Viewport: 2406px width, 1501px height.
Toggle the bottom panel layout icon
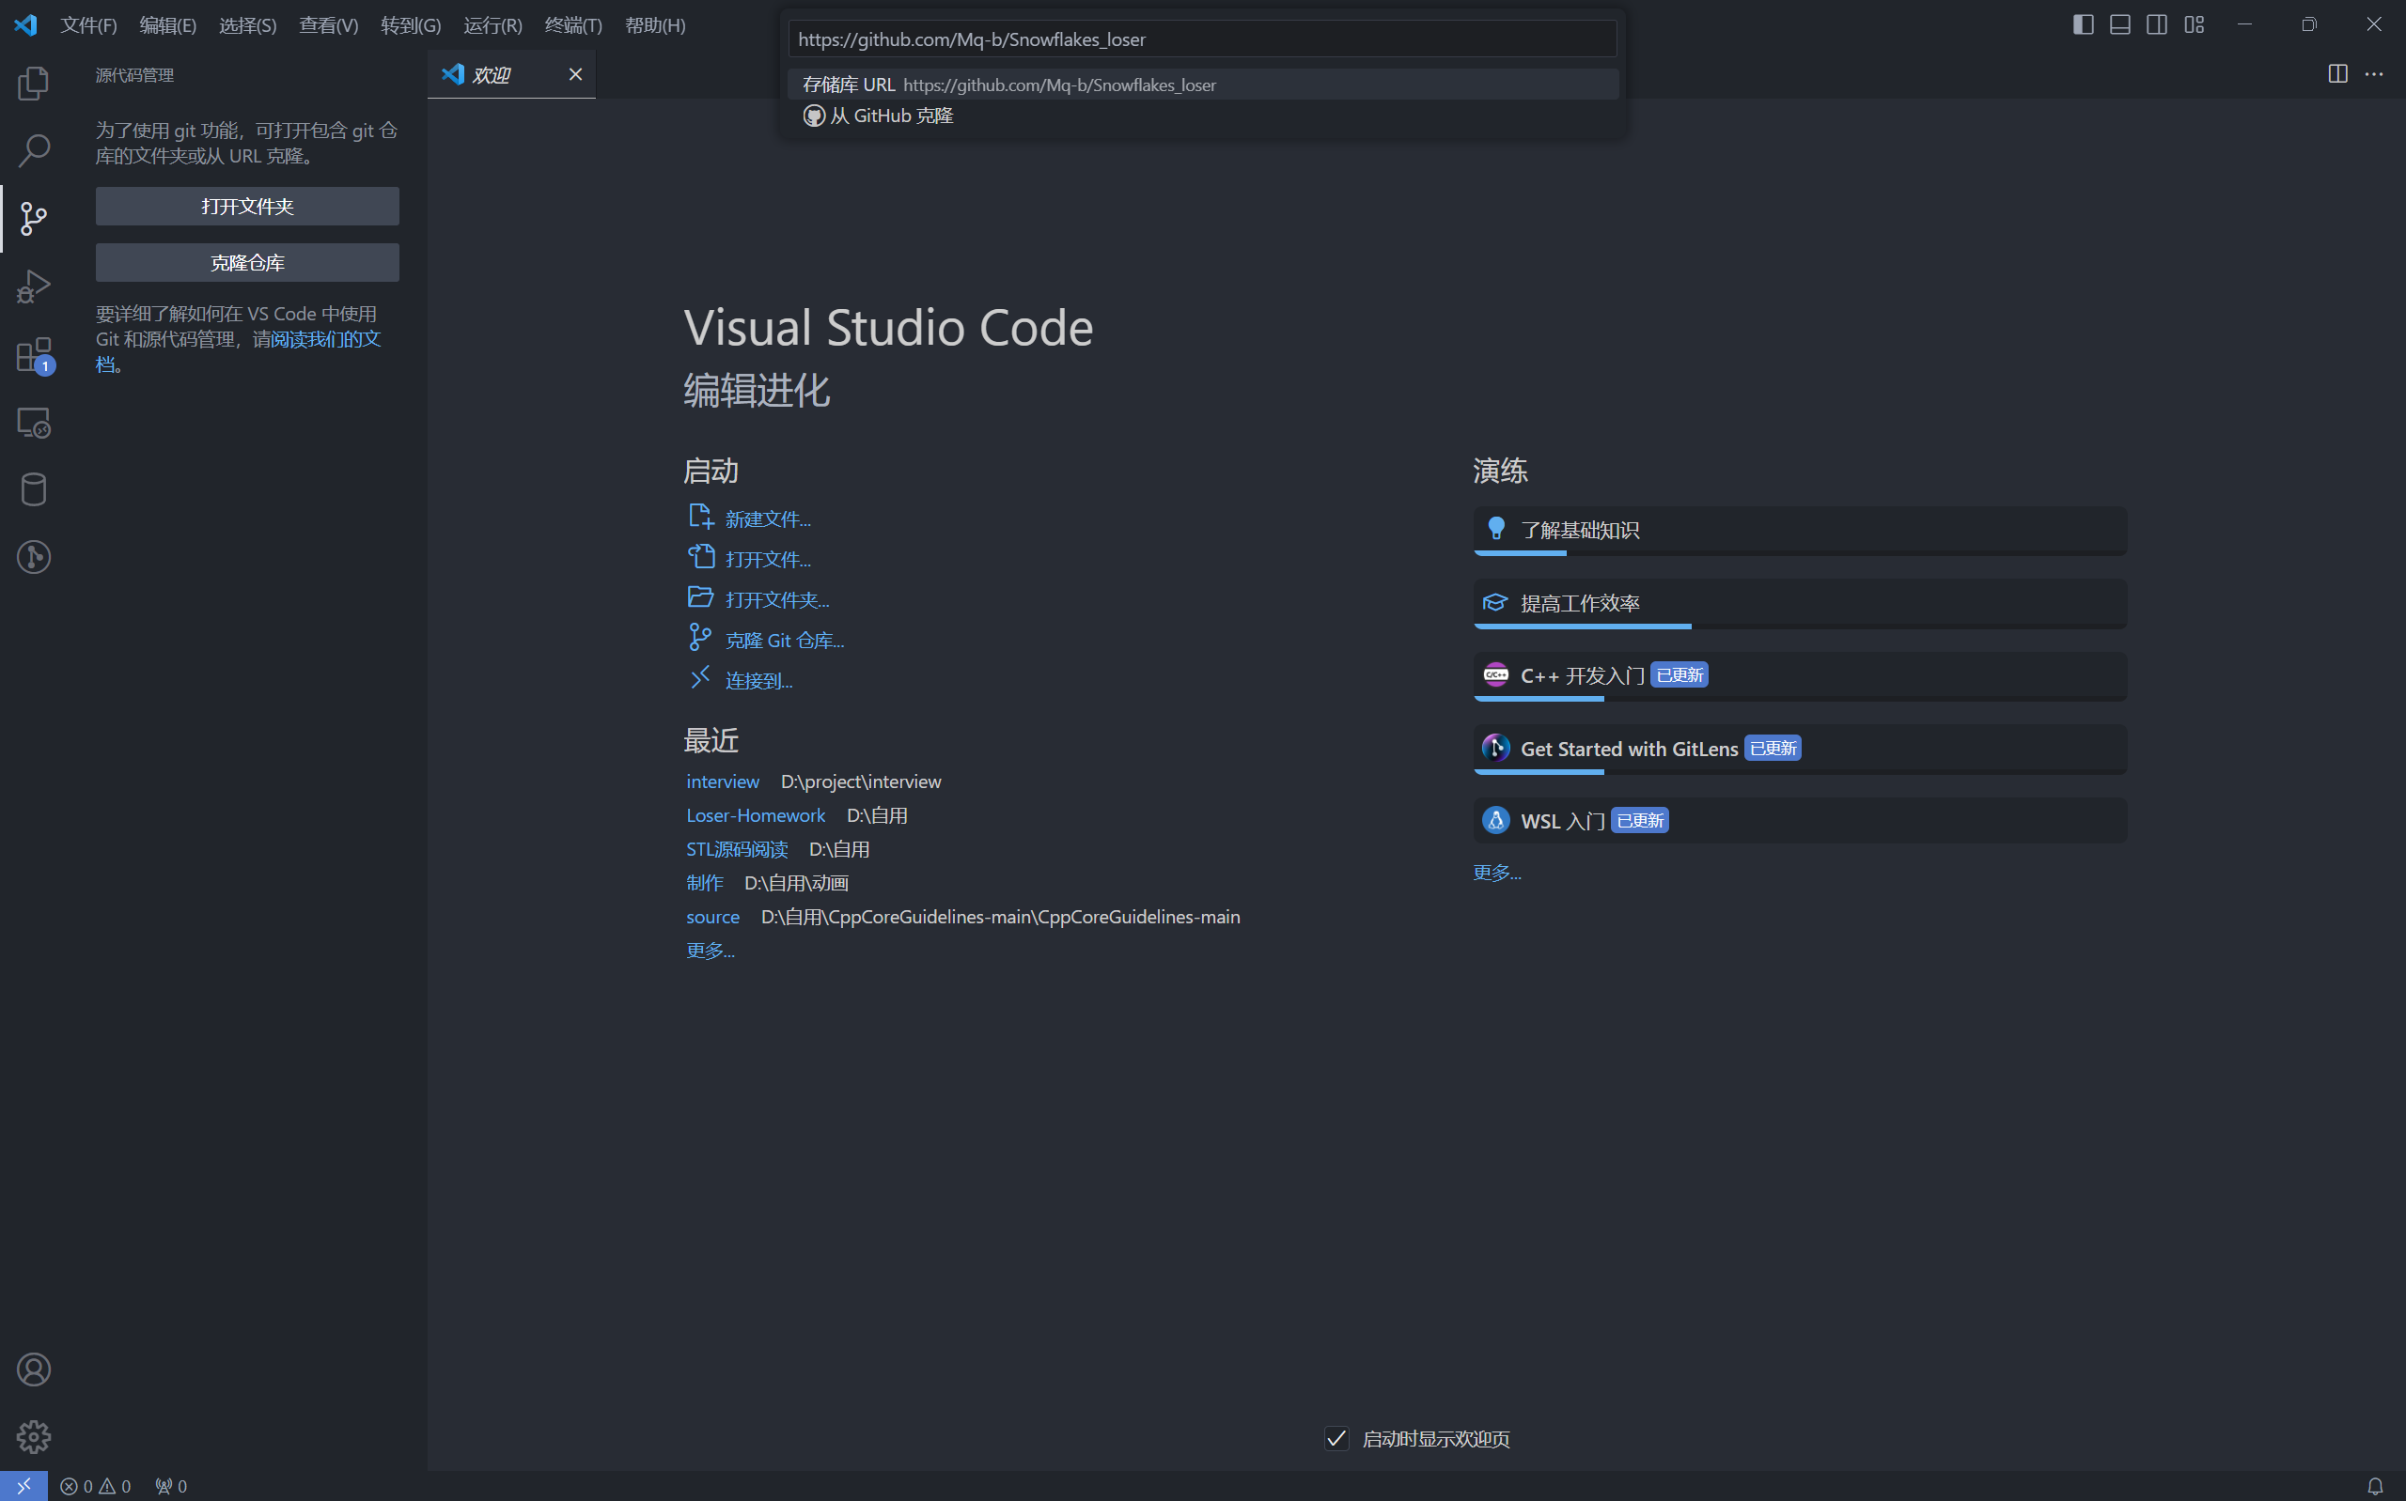tap(2120, 24)
